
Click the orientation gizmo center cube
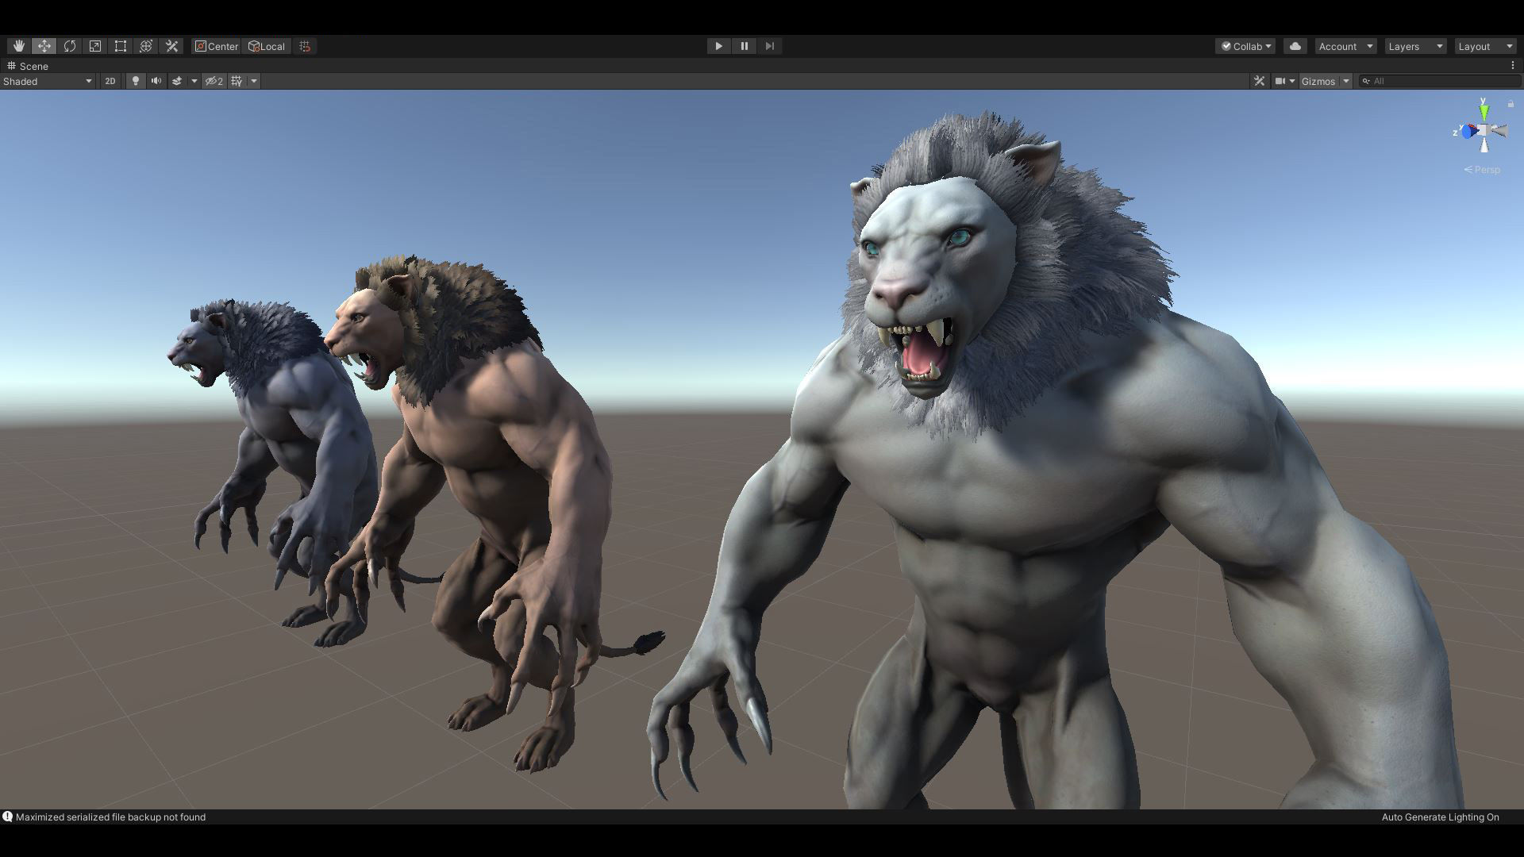(x=1484, y=130)
